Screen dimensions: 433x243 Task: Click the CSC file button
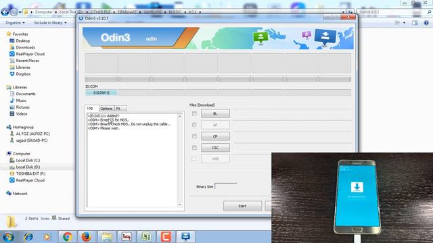point(215,148)
